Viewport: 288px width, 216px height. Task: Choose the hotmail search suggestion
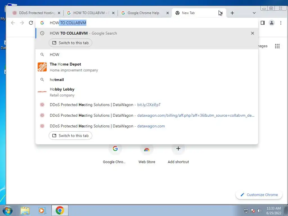pyautogui.click(x=147, y=80)
